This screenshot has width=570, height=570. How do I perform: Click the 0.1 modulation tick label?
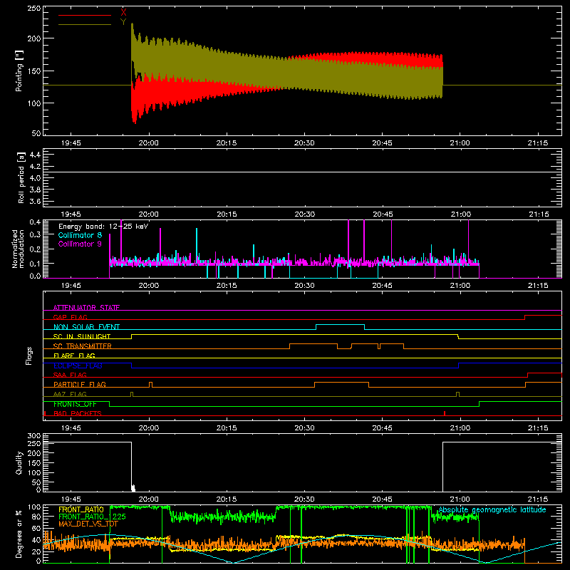(x=35, y=264)
